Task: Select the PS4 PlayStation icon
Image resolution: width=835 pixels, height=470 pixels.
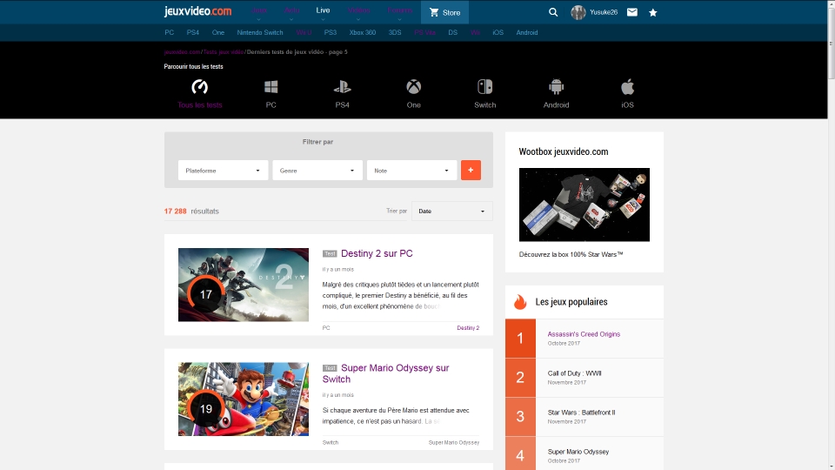Action: pos(343,87)
